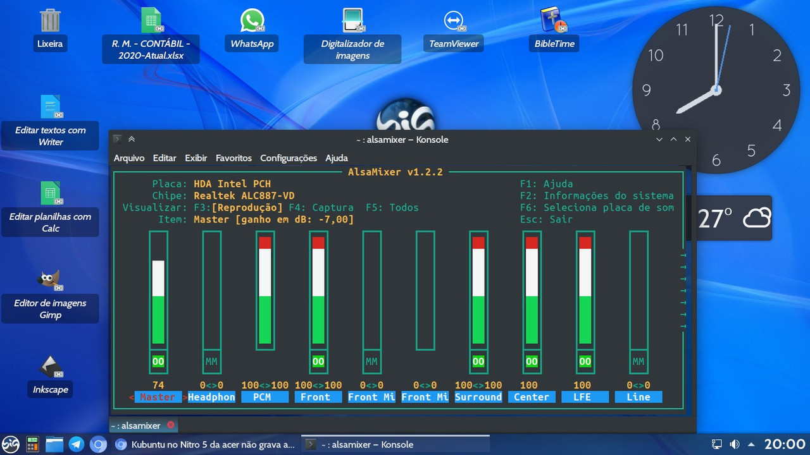Click F1: Ajuda help text
Image resolution: width=810 pixels, height=455 pixels.
pyautogui.click(x=546, y=184)
